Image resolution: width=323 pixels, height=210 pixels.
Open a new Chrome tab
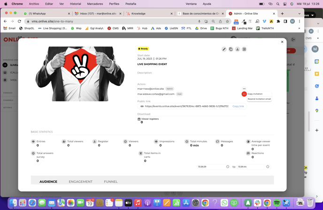pyautogui.click(x=282, y=14)
